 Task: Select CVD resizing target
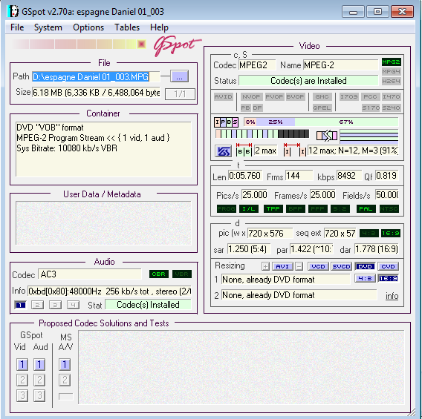pos(388,266)
